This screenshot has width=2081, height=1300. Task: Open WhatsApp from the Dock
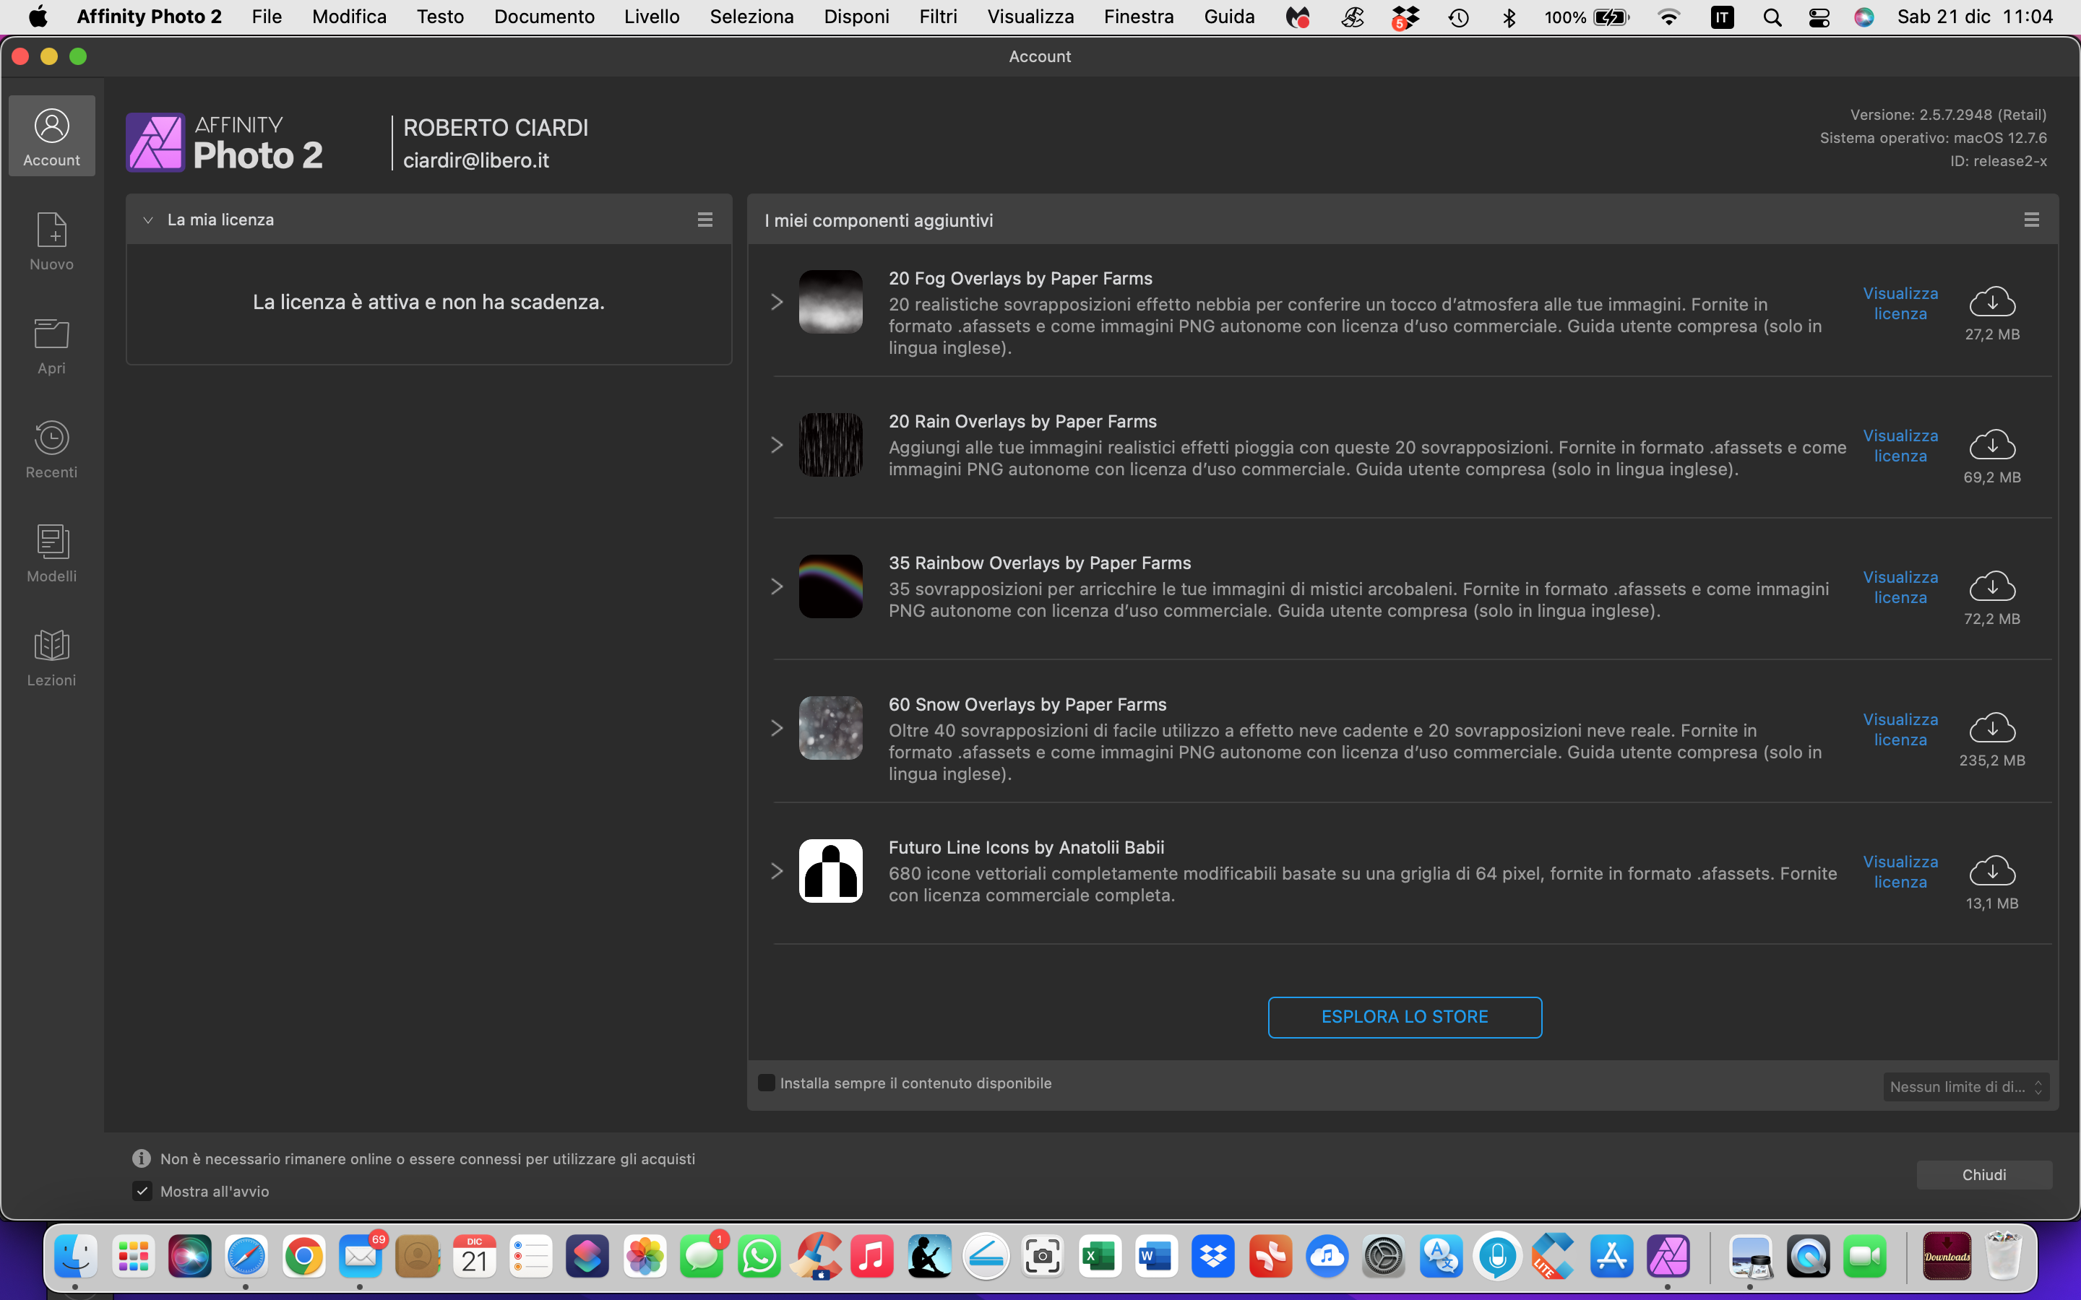(x=759, y=1257)
